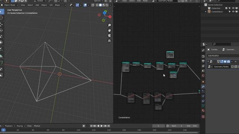Open the Object properties tab
This screenshot has height=134, width=239.
203,82
